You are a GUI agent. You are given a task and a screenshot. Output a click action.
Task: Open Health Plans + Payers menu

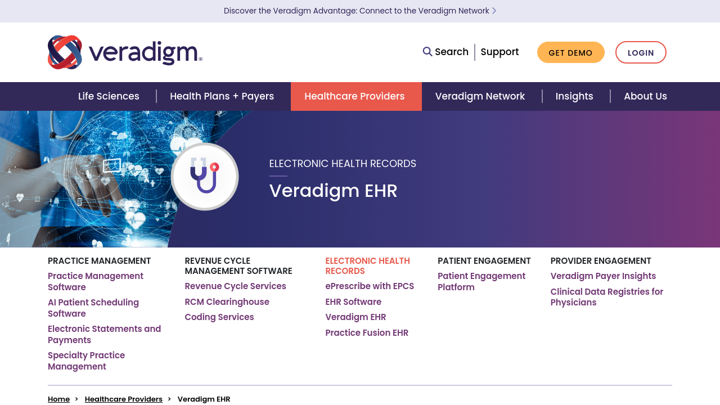click(x=222, y=96)
